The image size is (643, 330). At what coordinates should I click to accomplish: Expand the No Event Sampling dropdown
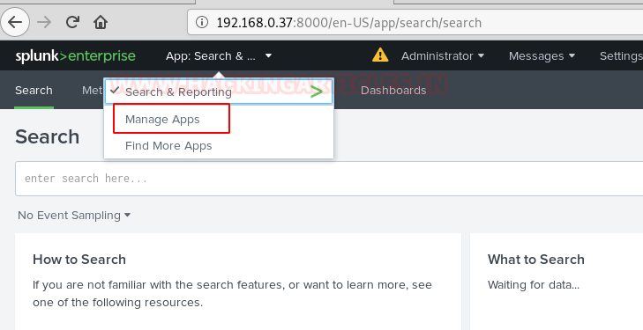pyautogui.click(x=74, y=216)
